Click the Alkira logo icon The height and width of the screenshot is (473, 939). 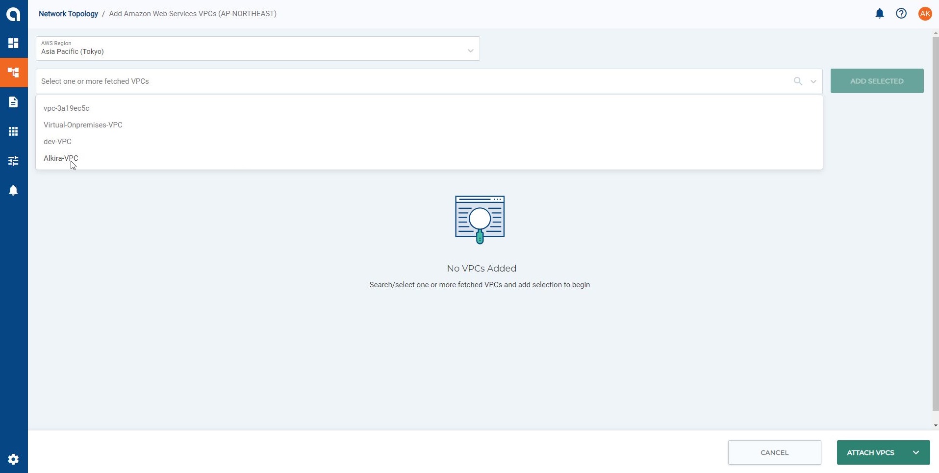click(x=13, y=14)
